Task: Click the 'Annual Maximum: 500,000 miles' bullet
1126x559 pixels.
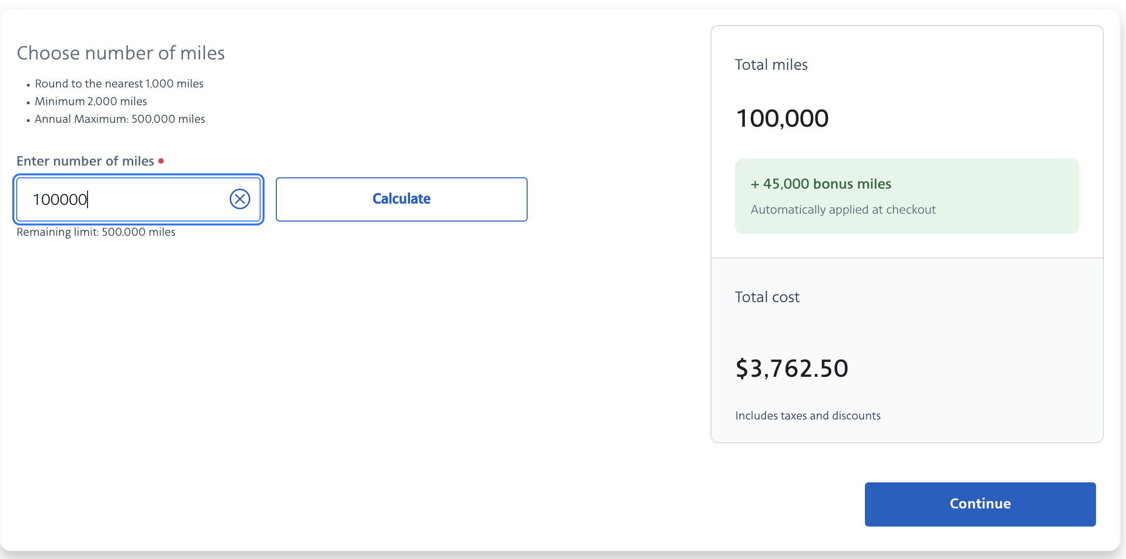Action: (120, 119)
